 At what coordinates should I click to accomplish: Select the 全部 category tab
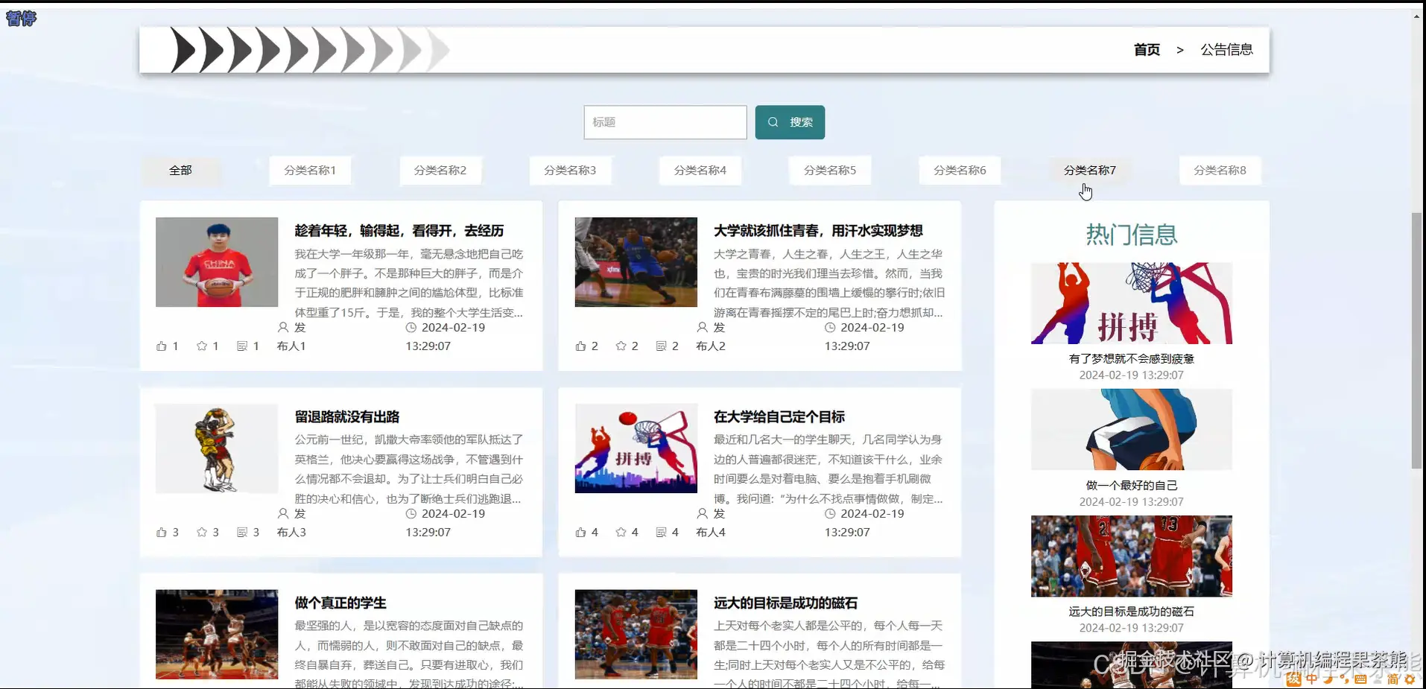(180, 171)
